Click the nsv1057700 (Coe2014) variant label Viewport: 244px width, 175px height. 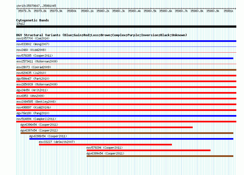[x=33, y=38]
